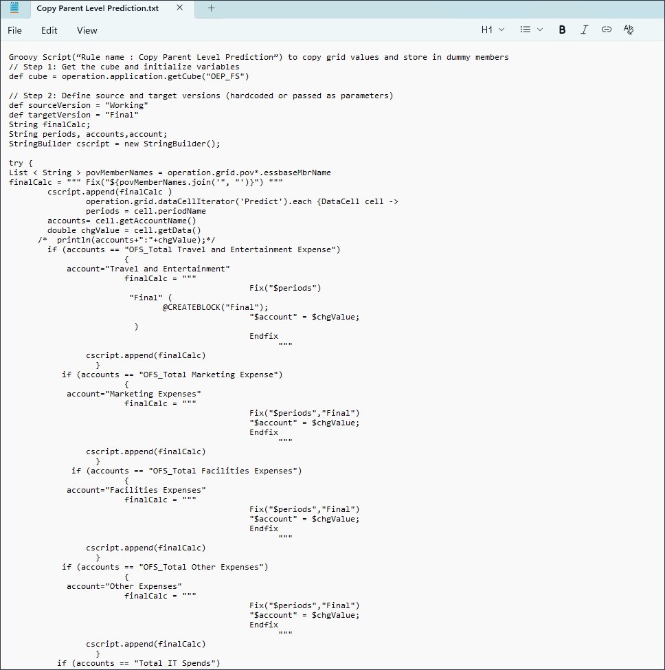The height and width of the screenshot is (670, 665).
Task: Apply the H1 heading style
Action: coord(488,30)
